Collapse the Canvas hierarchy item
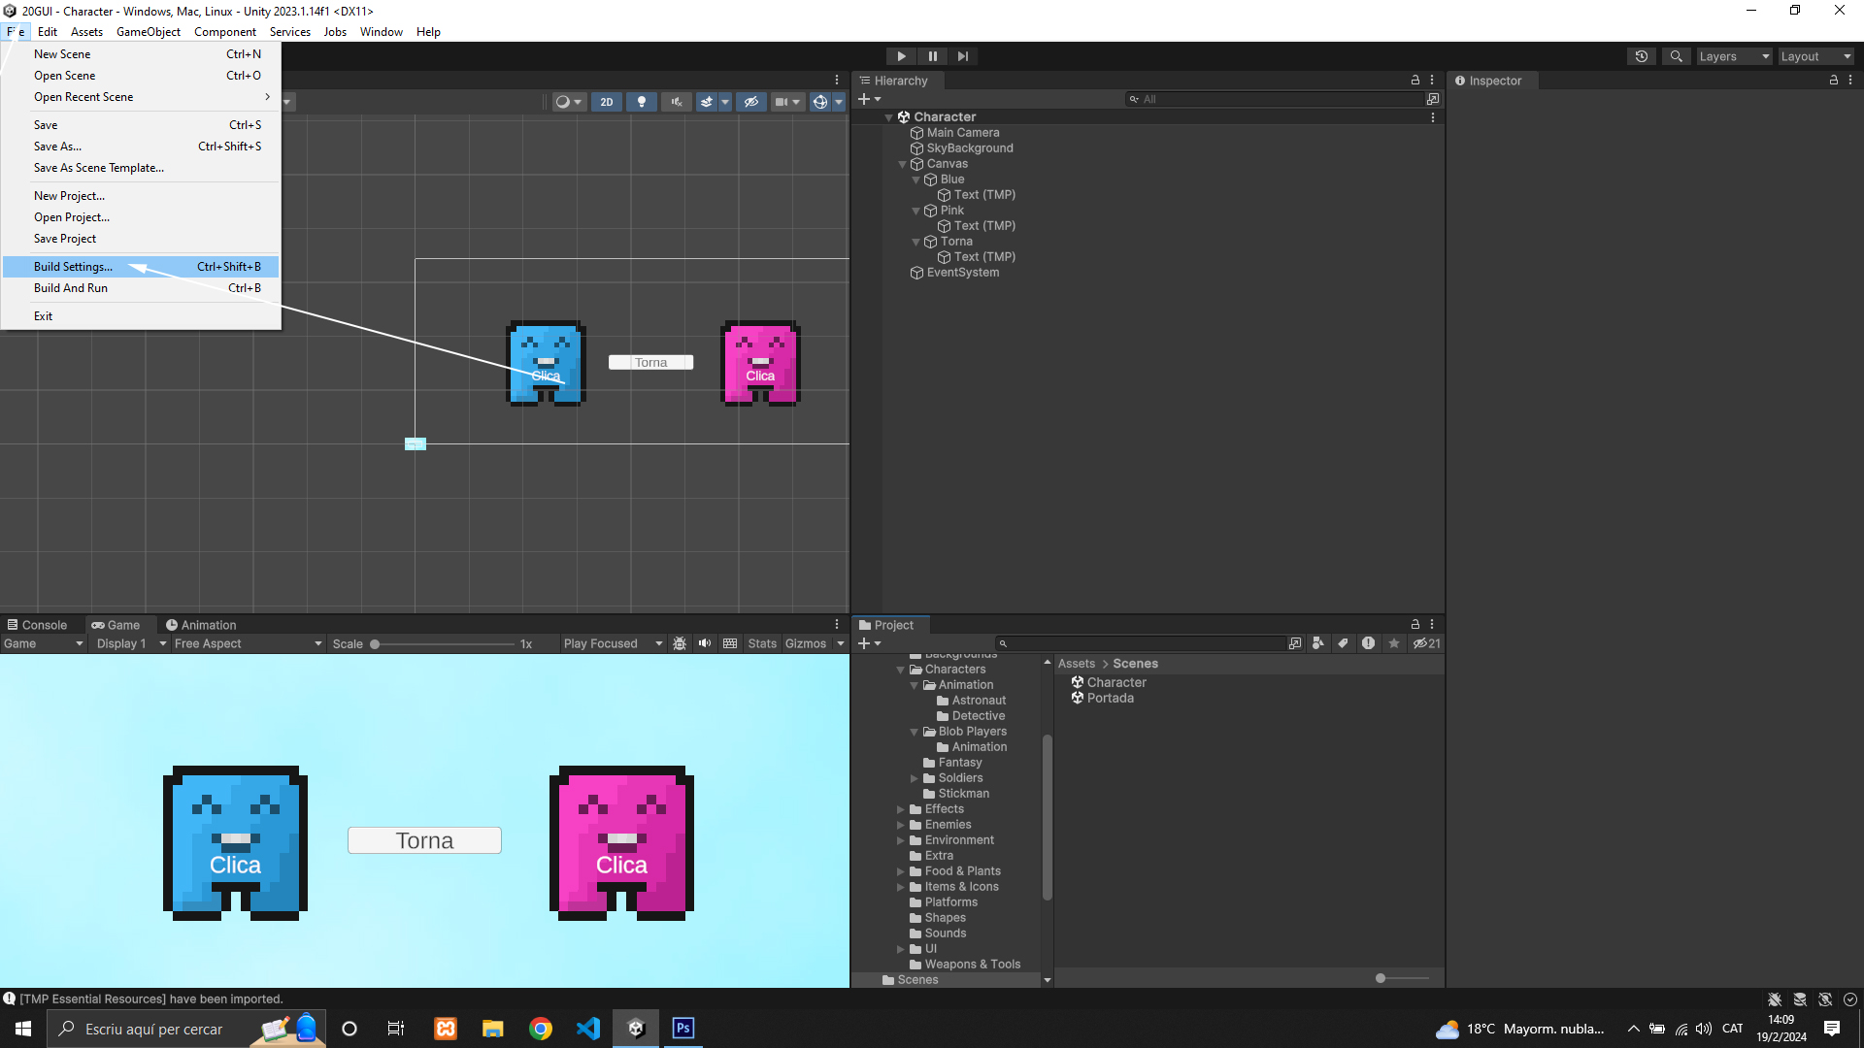The width and height of the screenshot is (1864, 1048). 903,164
